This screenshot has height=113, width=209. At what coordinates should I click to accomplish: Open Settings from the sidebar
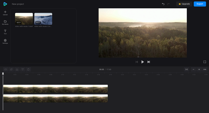pyautogui.click(x=5, y=42)
